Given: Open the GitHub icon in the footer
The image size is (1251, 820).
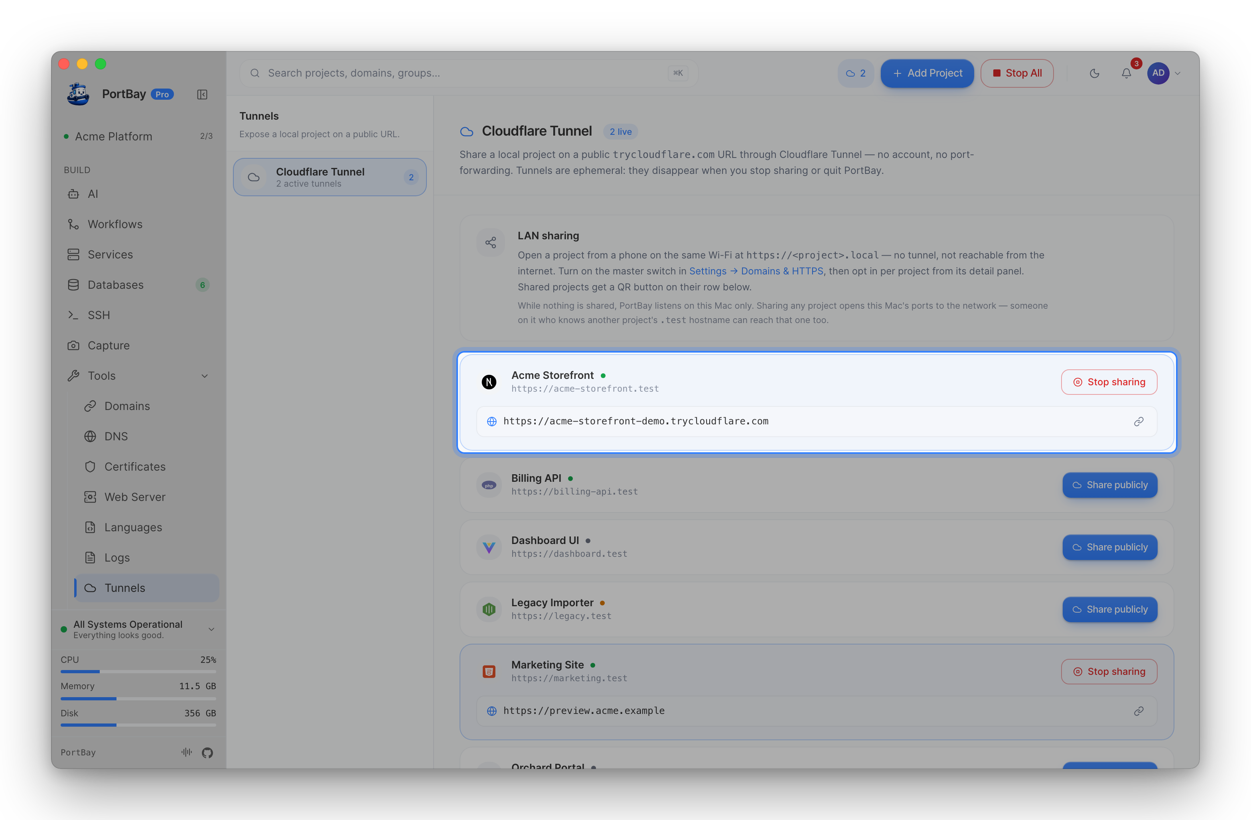Looking at the screenshot, I should (207, 753).
